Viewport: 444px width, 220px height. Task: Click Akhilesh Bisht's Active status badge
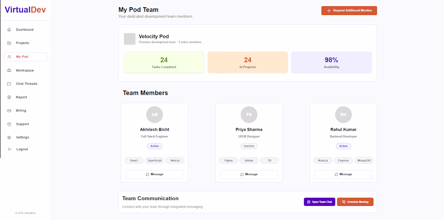155,146
